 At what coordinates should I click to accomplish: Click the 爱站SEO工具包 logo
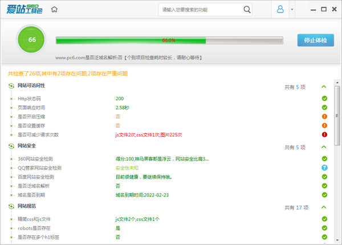(24, 9)
